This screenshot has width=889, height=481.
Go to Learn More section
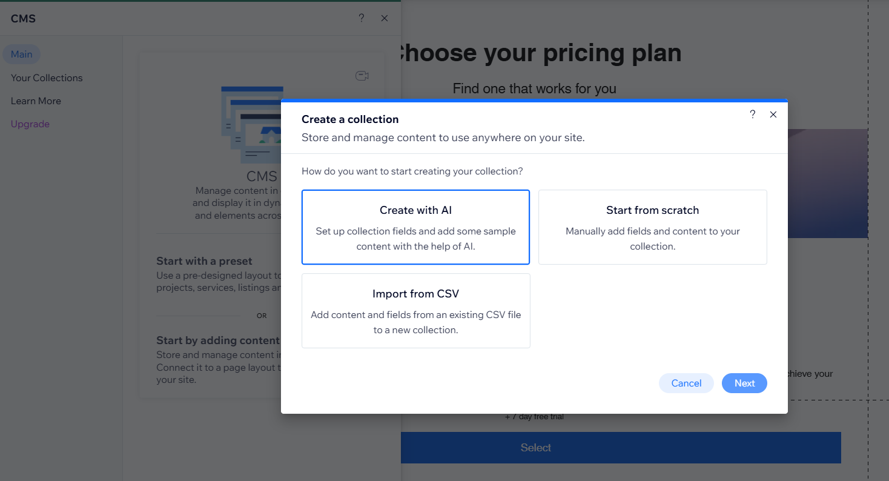36,101
